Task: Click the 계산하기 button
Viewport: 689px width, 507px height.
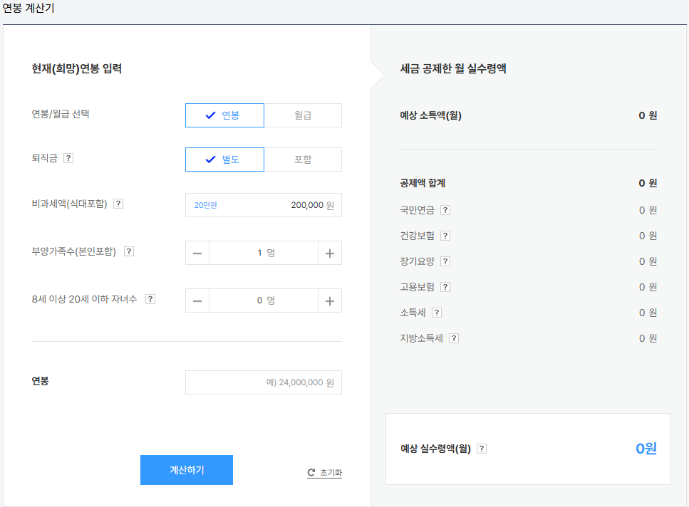Action: click(187, 470)
